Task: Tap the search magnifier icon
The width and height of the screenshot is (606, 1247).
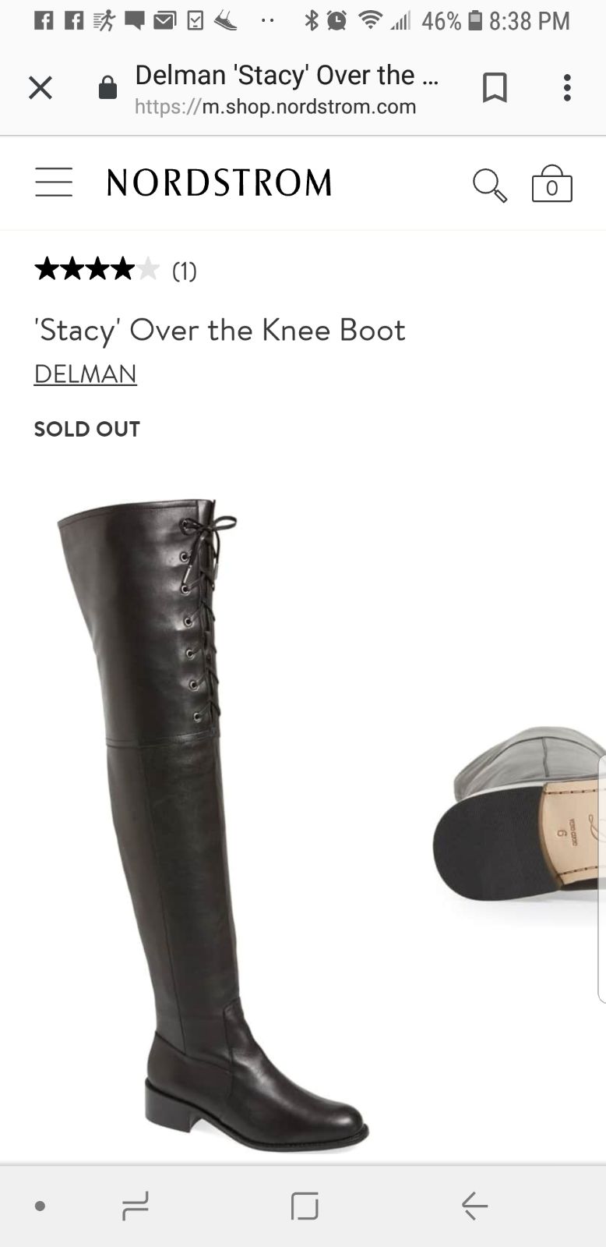Action: pos(490,186)
